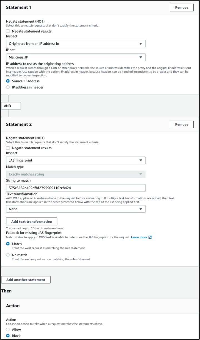Select the IP address in header option
200x340 pixels.
coord(8,87)
